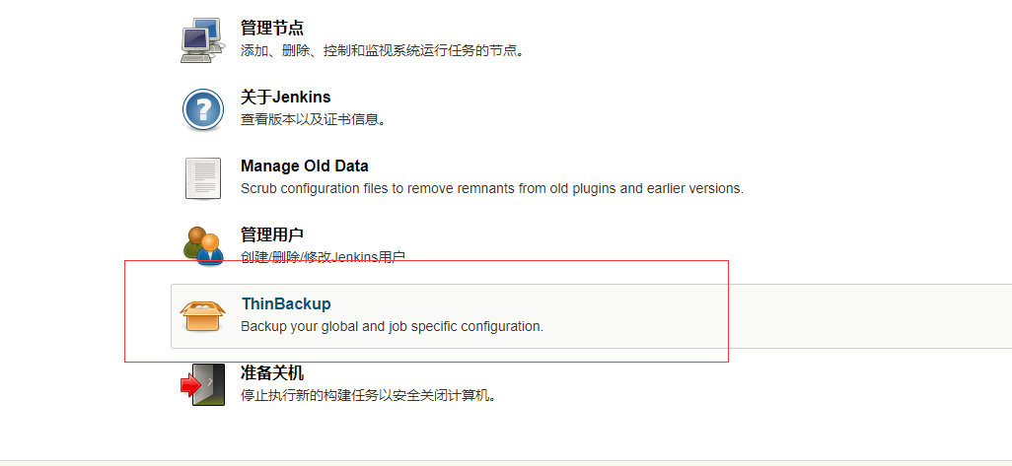
Task: Click the description 添加、删除、控制和监视系统运行任务的节点
Action: coord(382,51)
